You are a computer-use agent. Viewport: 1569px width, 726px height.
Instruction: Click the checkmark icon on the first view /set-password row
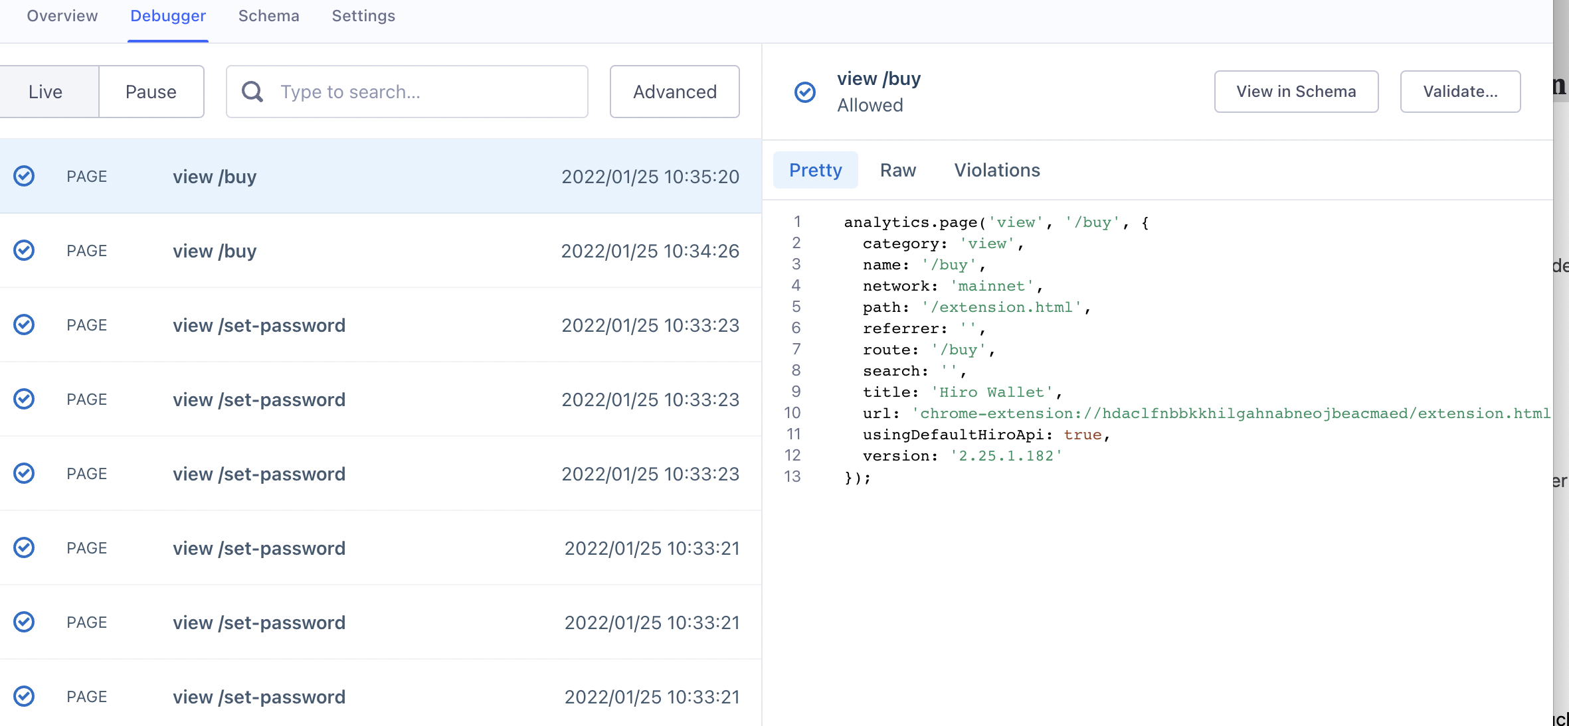(24, 325)
